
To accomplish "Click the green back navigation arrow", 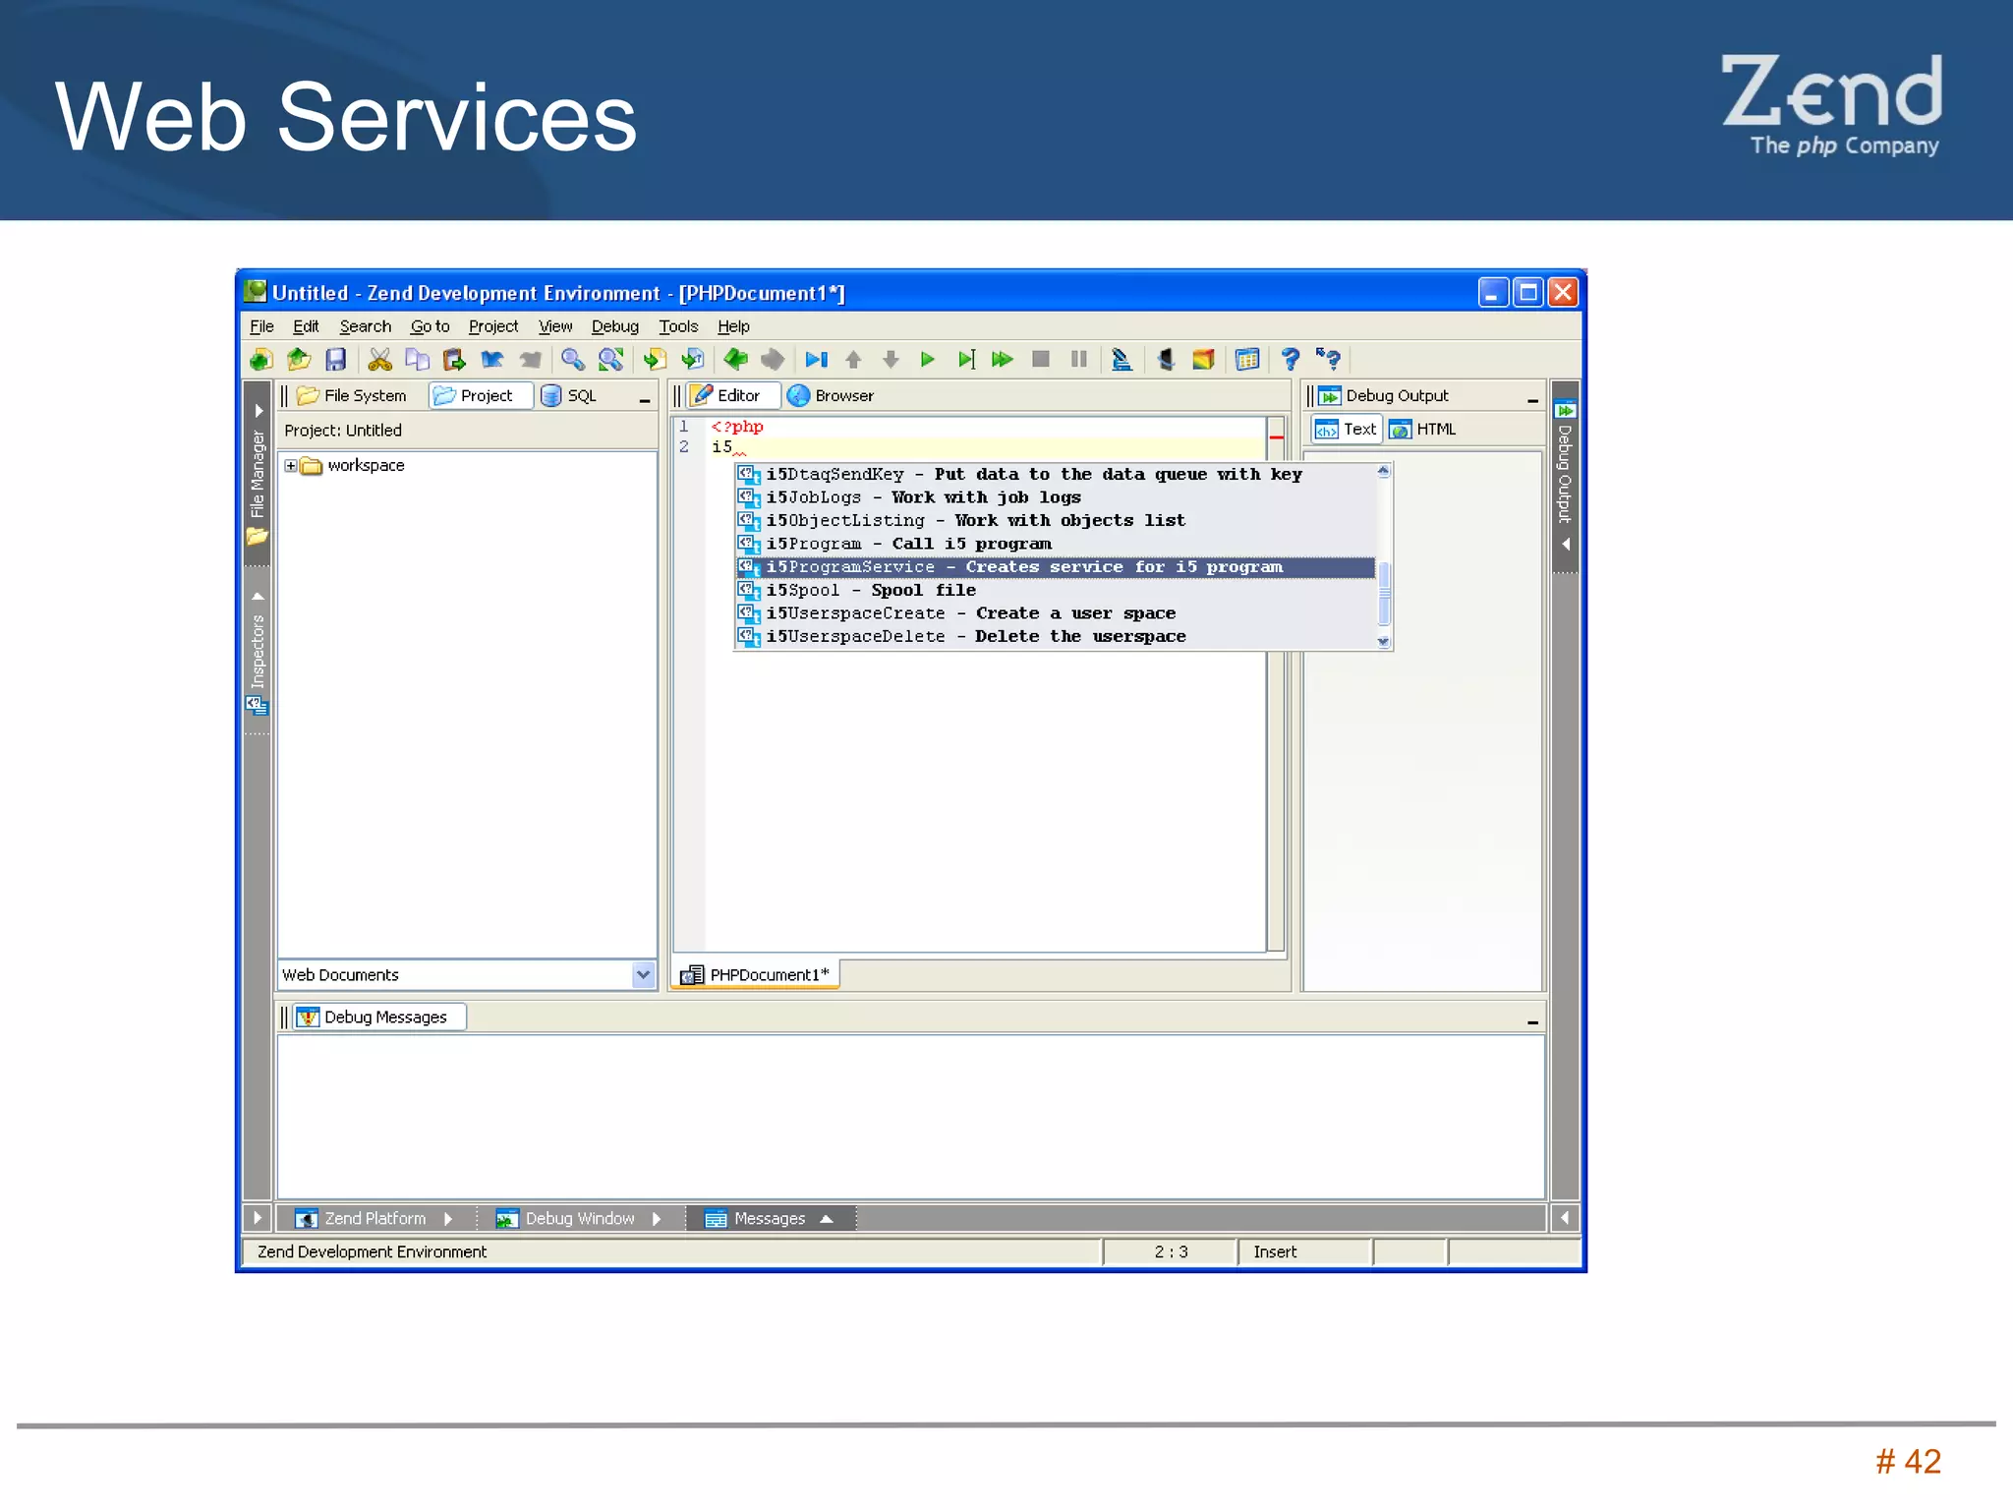I will (x=735, y=360).
